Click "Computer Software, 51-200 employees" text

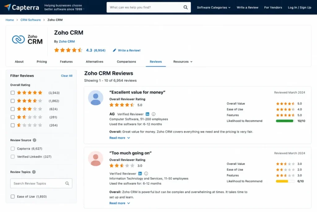click(139, 119)
